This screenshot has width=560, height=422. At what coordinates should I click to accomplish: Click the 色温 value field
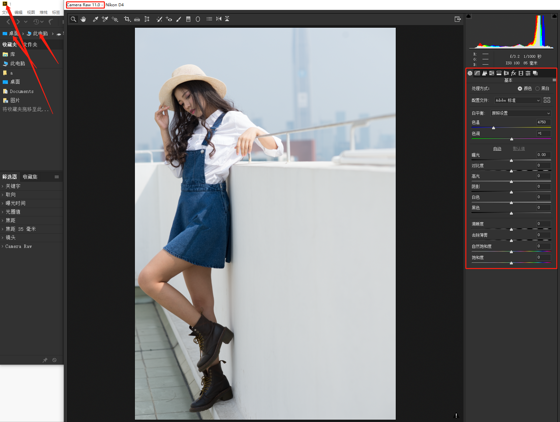pyautogui.click(x=543, y=122)
